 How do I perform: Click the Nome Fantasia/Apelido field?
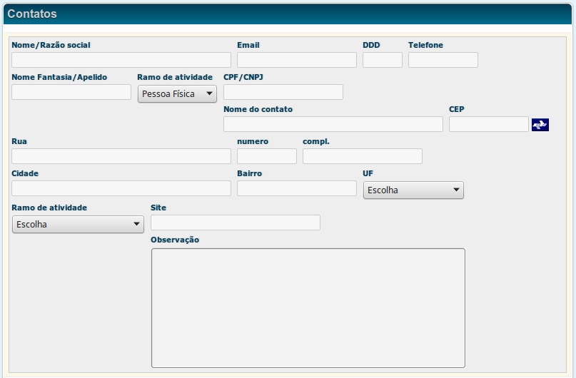pyautogui.click(x=71, y=92)
